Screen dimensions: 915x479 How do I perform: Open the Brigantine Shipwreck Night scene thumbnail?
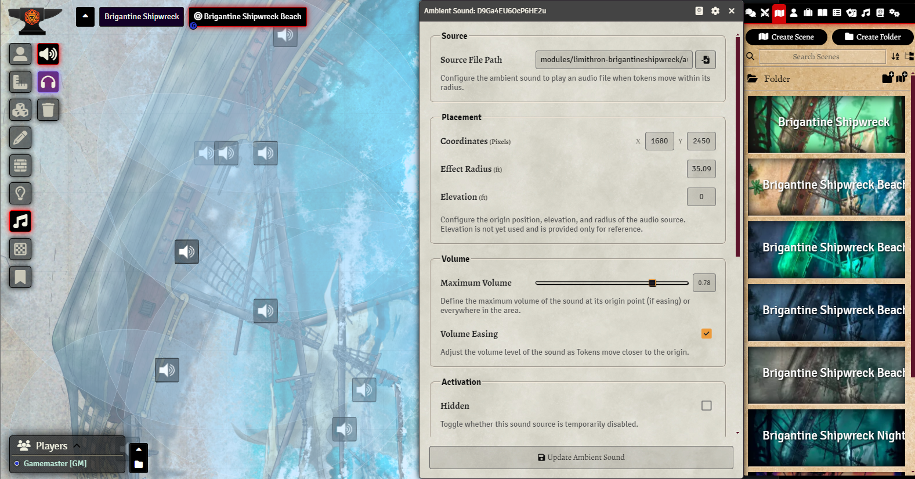[x=826, y=438]
